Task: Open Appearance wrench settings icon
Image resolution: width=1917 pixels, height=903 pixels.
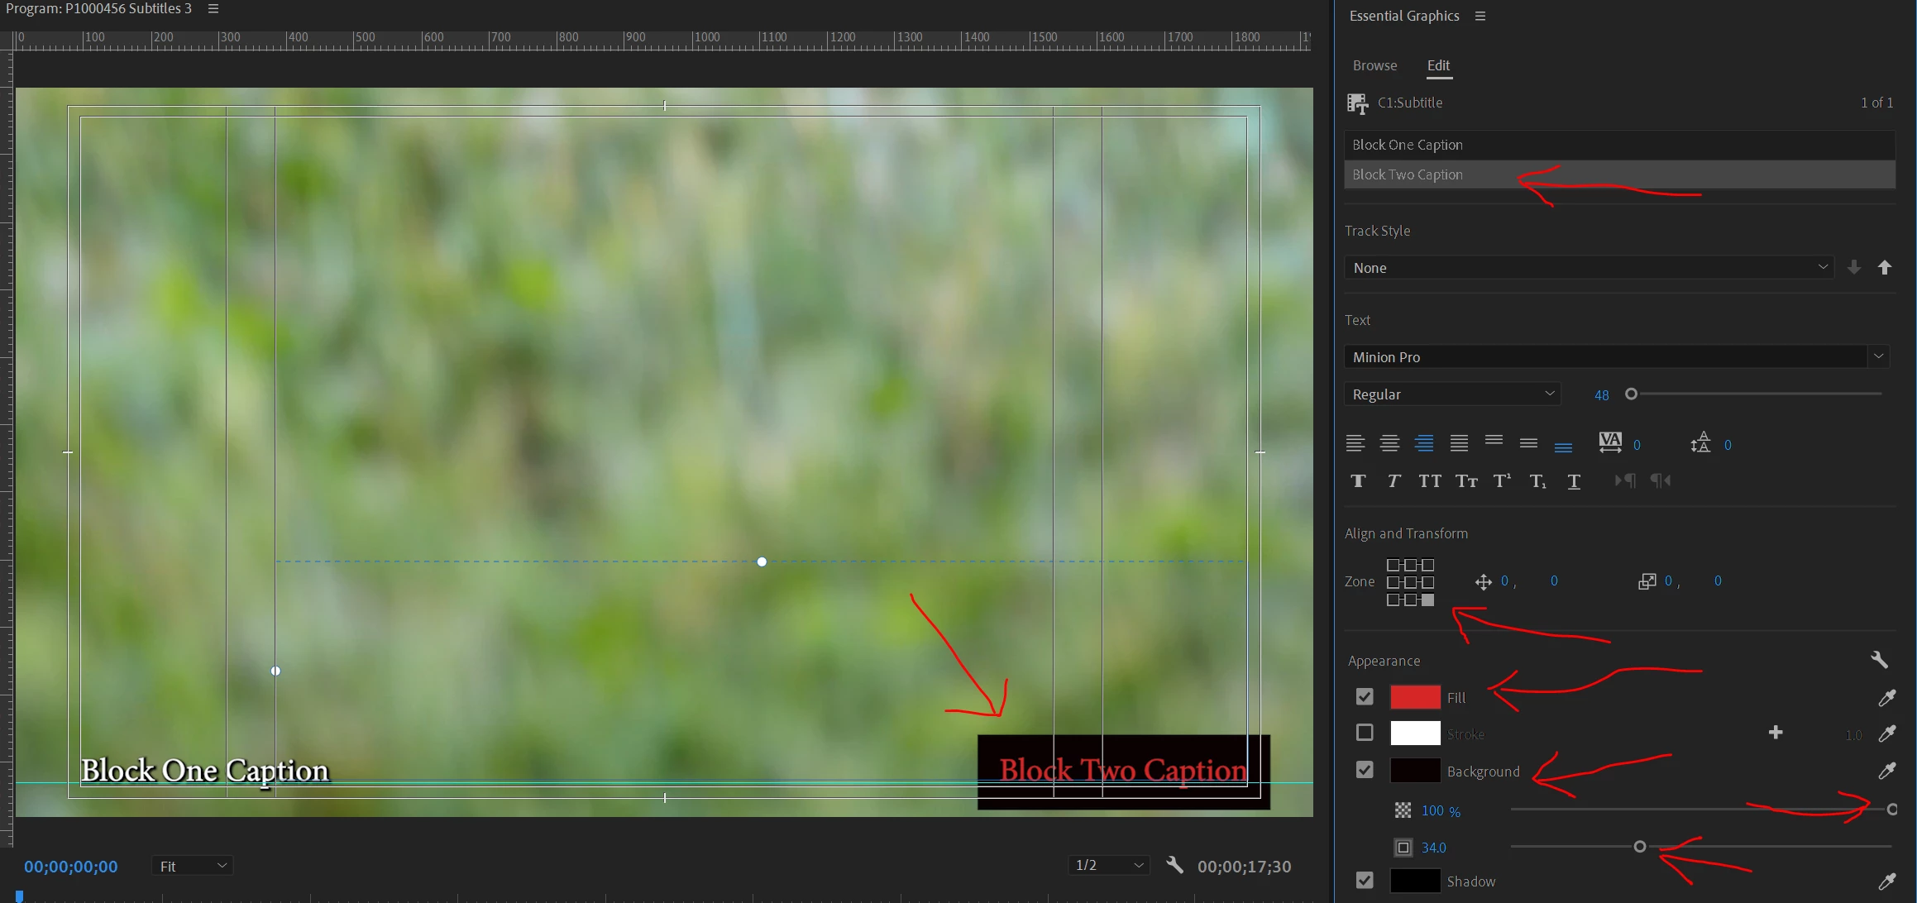Action: (1879, 660)
